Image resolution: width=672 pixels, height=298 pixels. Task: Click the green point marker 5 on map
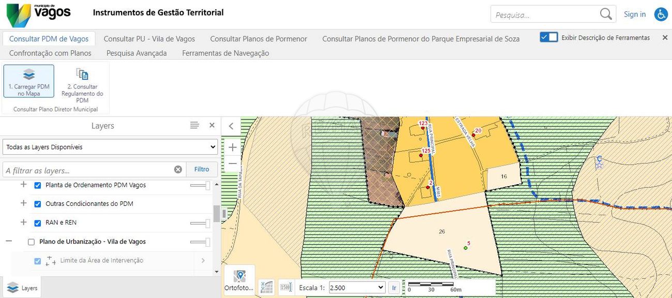(x=465, y=248)
